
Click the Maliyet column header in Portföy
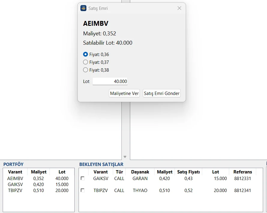(39, 172)
